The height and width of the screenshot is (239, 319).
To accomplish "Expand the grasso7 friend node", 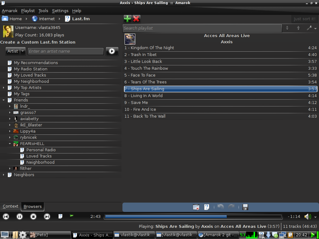I will (10, 112).
